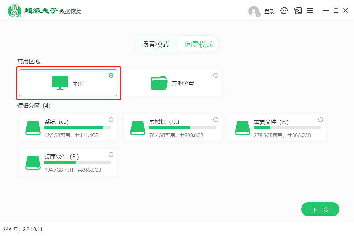The height and width of the screenshot is (236, 354).
Task: Select the 其他位置 radio button
Action: click(x=216, y=75)
